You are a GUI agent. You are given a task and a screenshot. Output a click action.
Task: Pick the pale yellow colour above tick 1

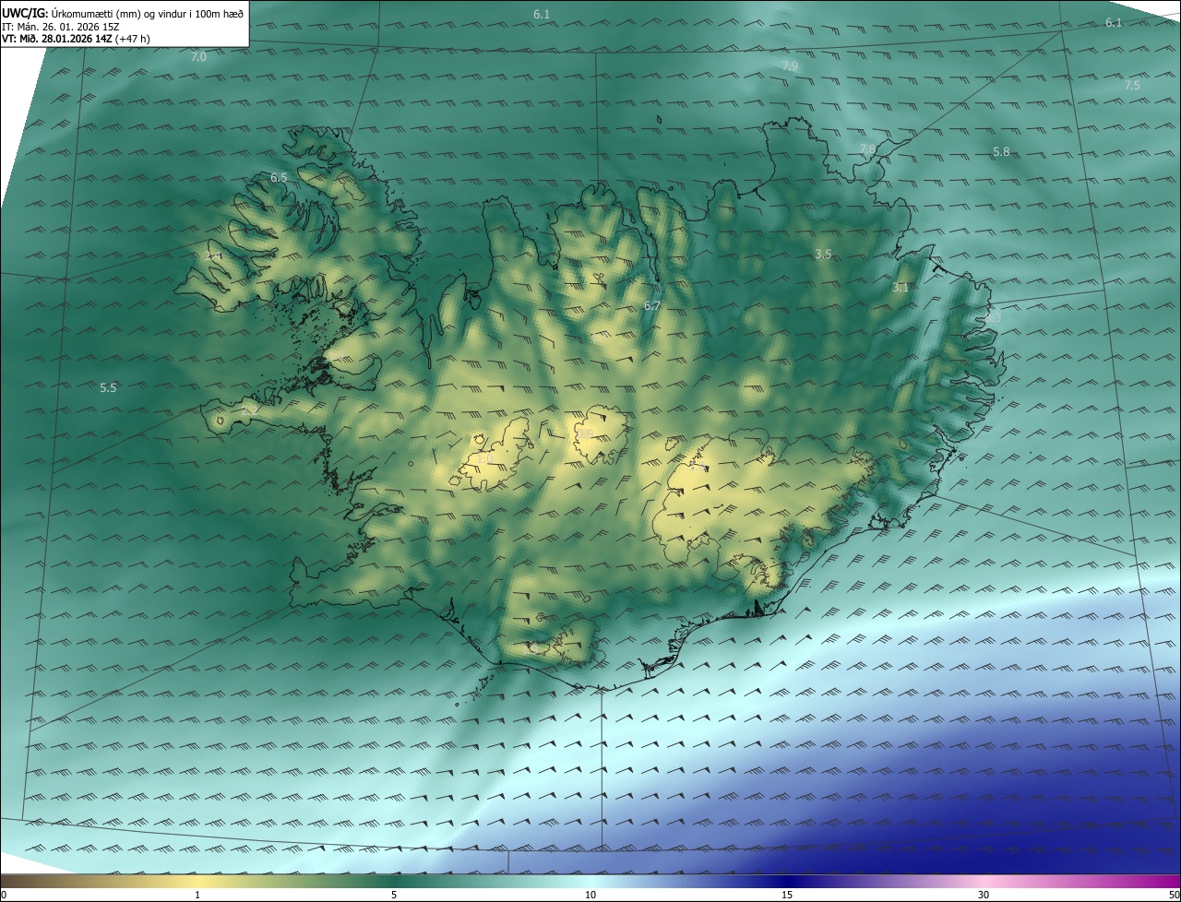[197, 882]
